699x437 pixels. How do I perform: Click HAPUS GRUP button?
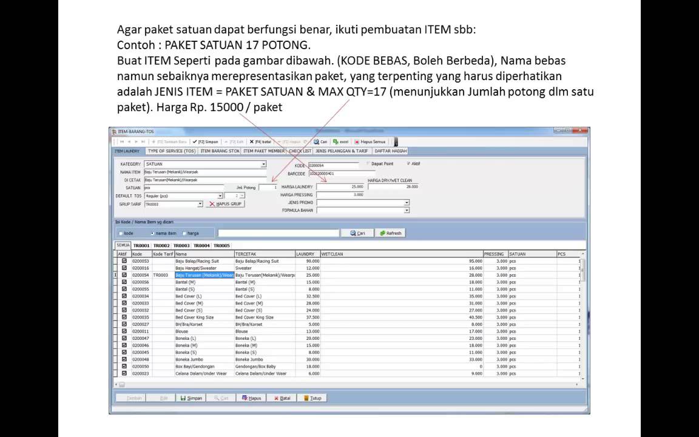225,204
